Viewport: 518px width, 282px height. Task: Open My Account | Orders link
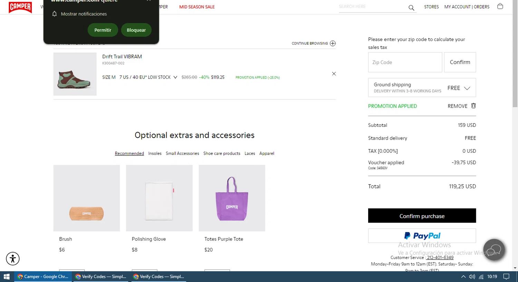click(x=467, y=7)
